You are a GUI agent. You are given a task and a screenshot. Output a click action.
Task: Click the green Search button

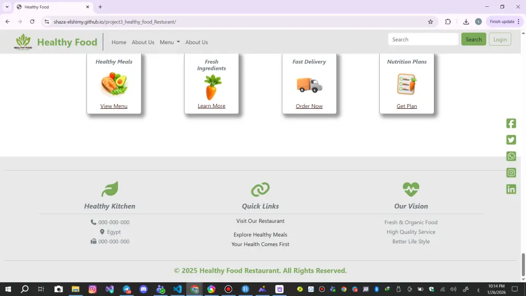(473, 39)
